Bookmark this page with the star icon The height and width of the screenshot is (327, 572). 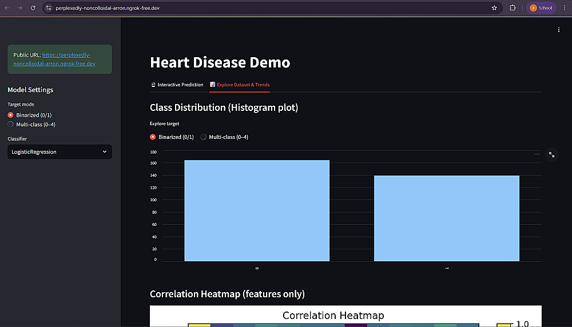(x=494, y=8)
